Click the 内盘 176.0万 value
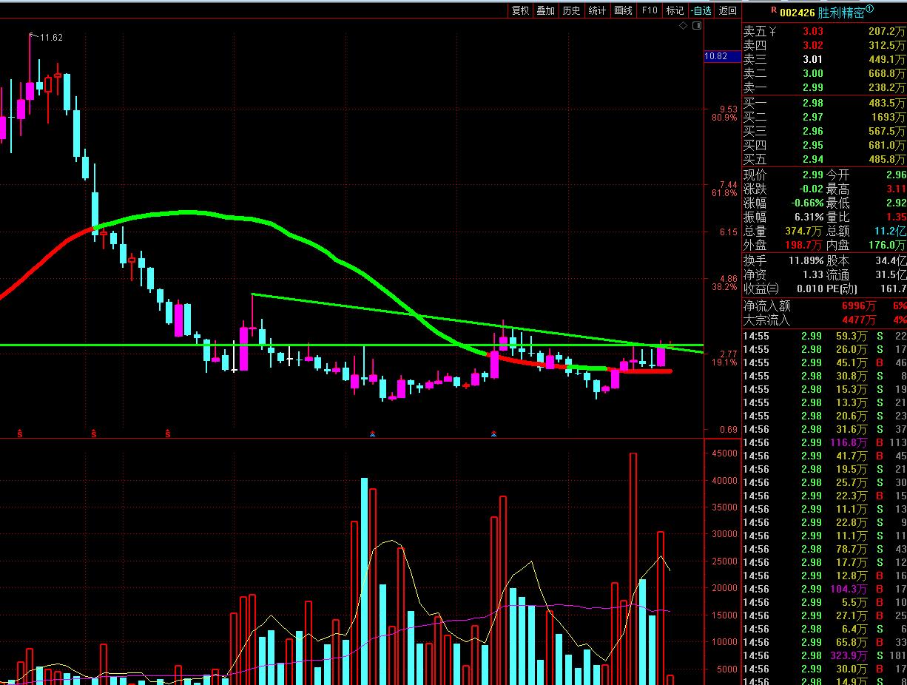 point(889,245)
